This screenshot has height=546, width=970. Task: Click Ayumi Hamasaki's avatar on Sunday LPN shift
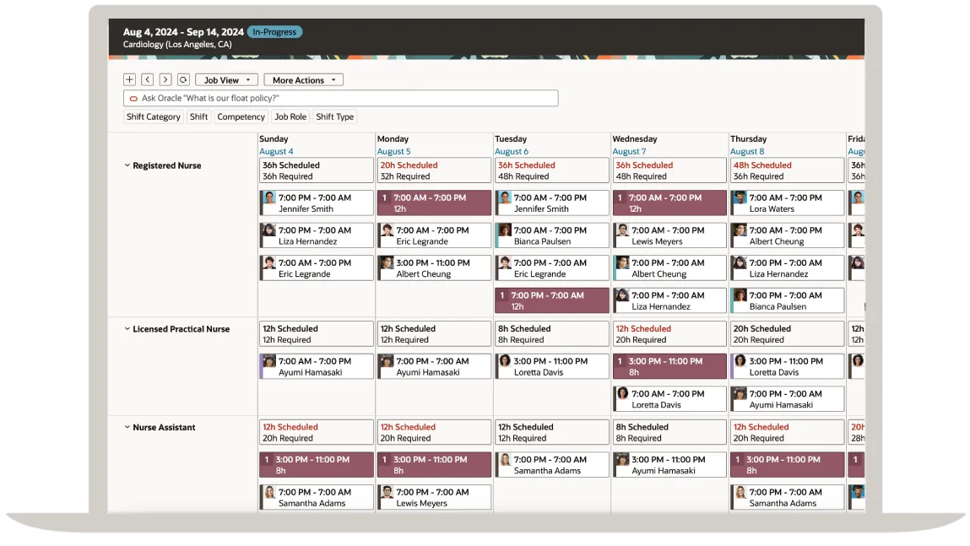[269, 362]
